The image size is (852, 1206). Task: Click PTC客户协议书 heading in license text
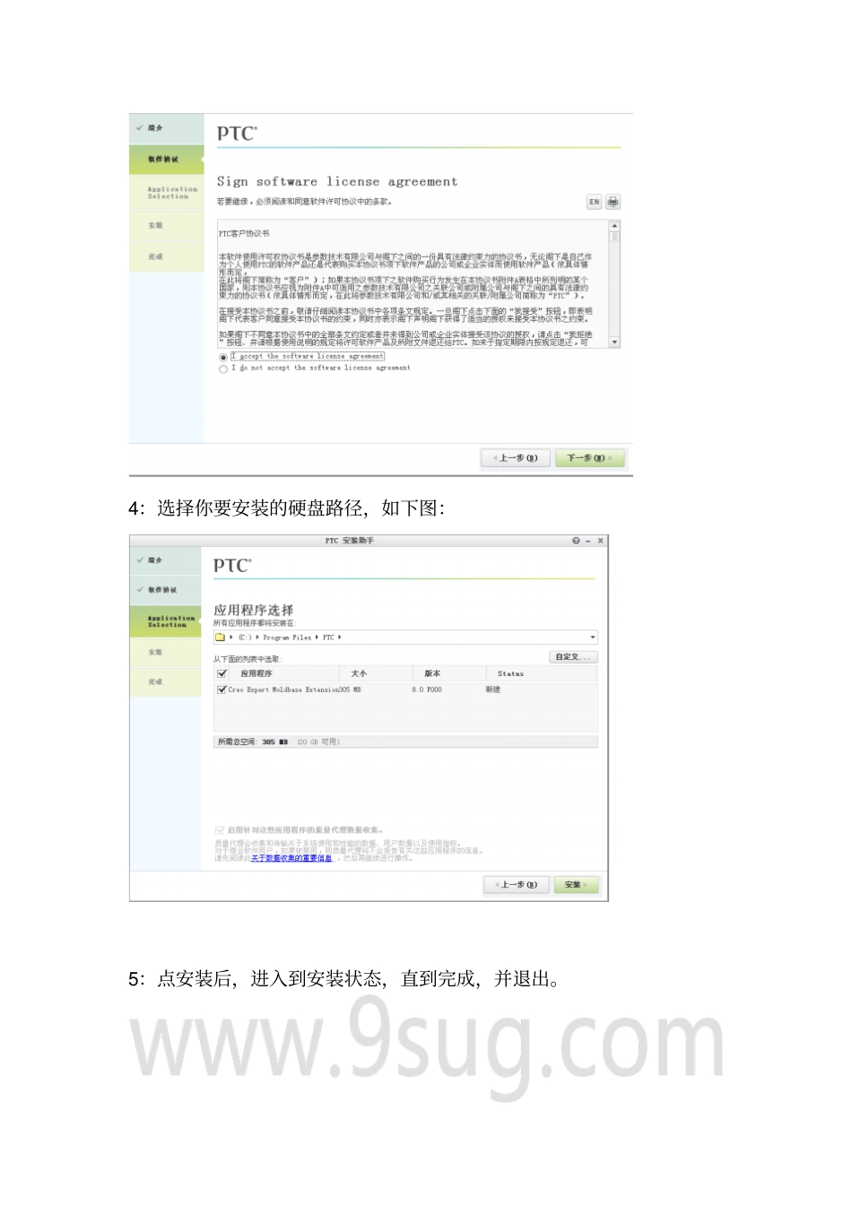coord(244,234)
